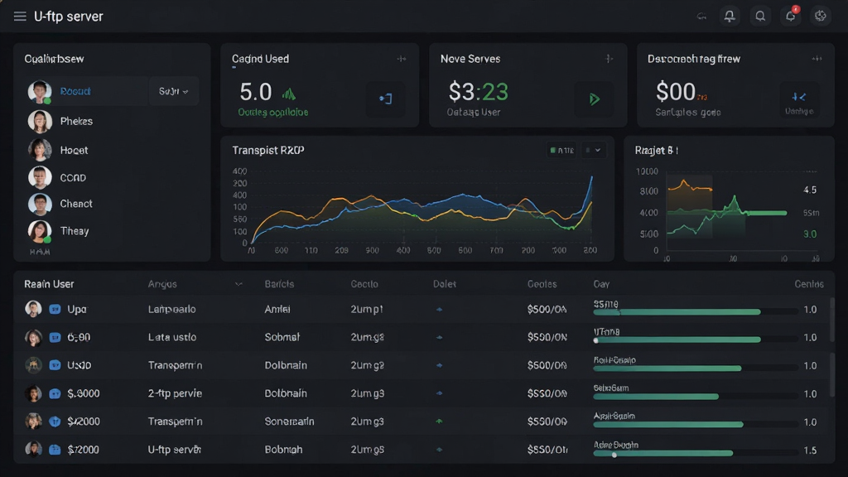Click the "Lata ustlo" cell
Screen dimensions: 848x477
tap(172, 337)
